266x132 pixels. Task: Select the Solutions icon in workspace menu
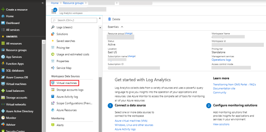(53, 34)
